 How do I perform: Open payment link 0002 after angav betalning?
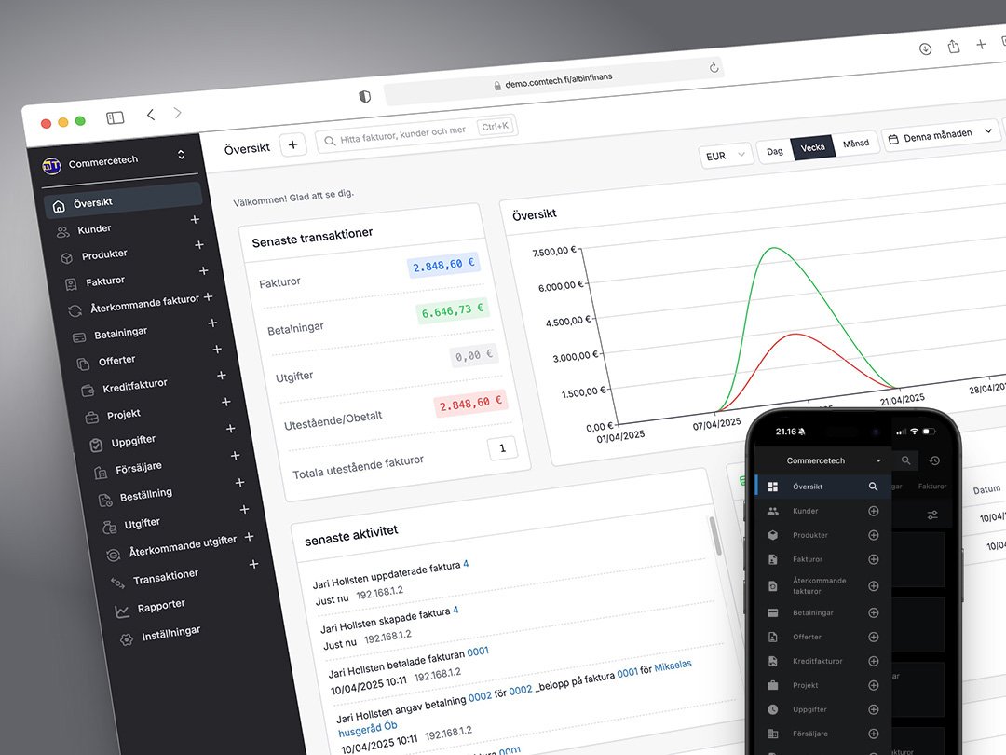[480, 696]
